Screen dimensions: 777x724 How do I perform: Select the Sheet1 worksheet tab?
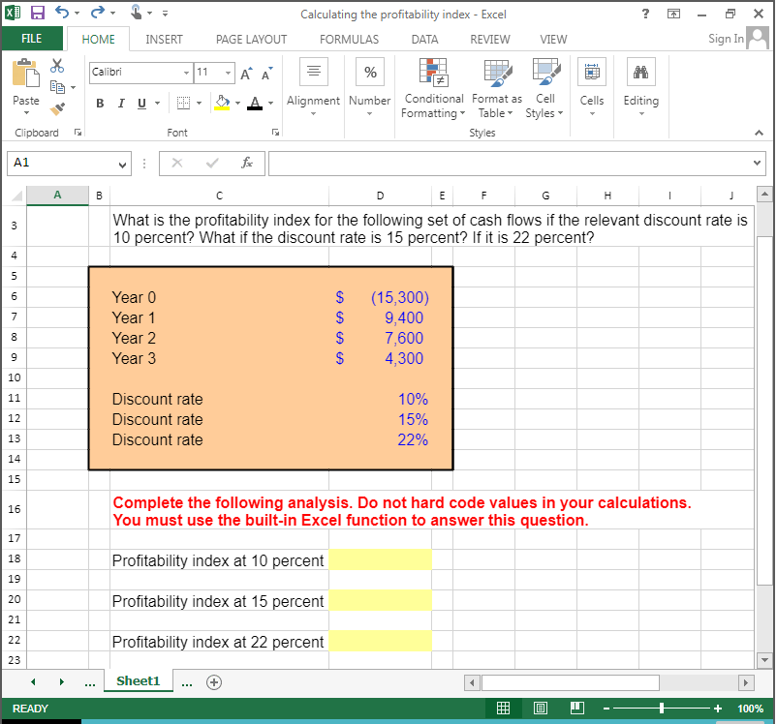tap(138, 680)
